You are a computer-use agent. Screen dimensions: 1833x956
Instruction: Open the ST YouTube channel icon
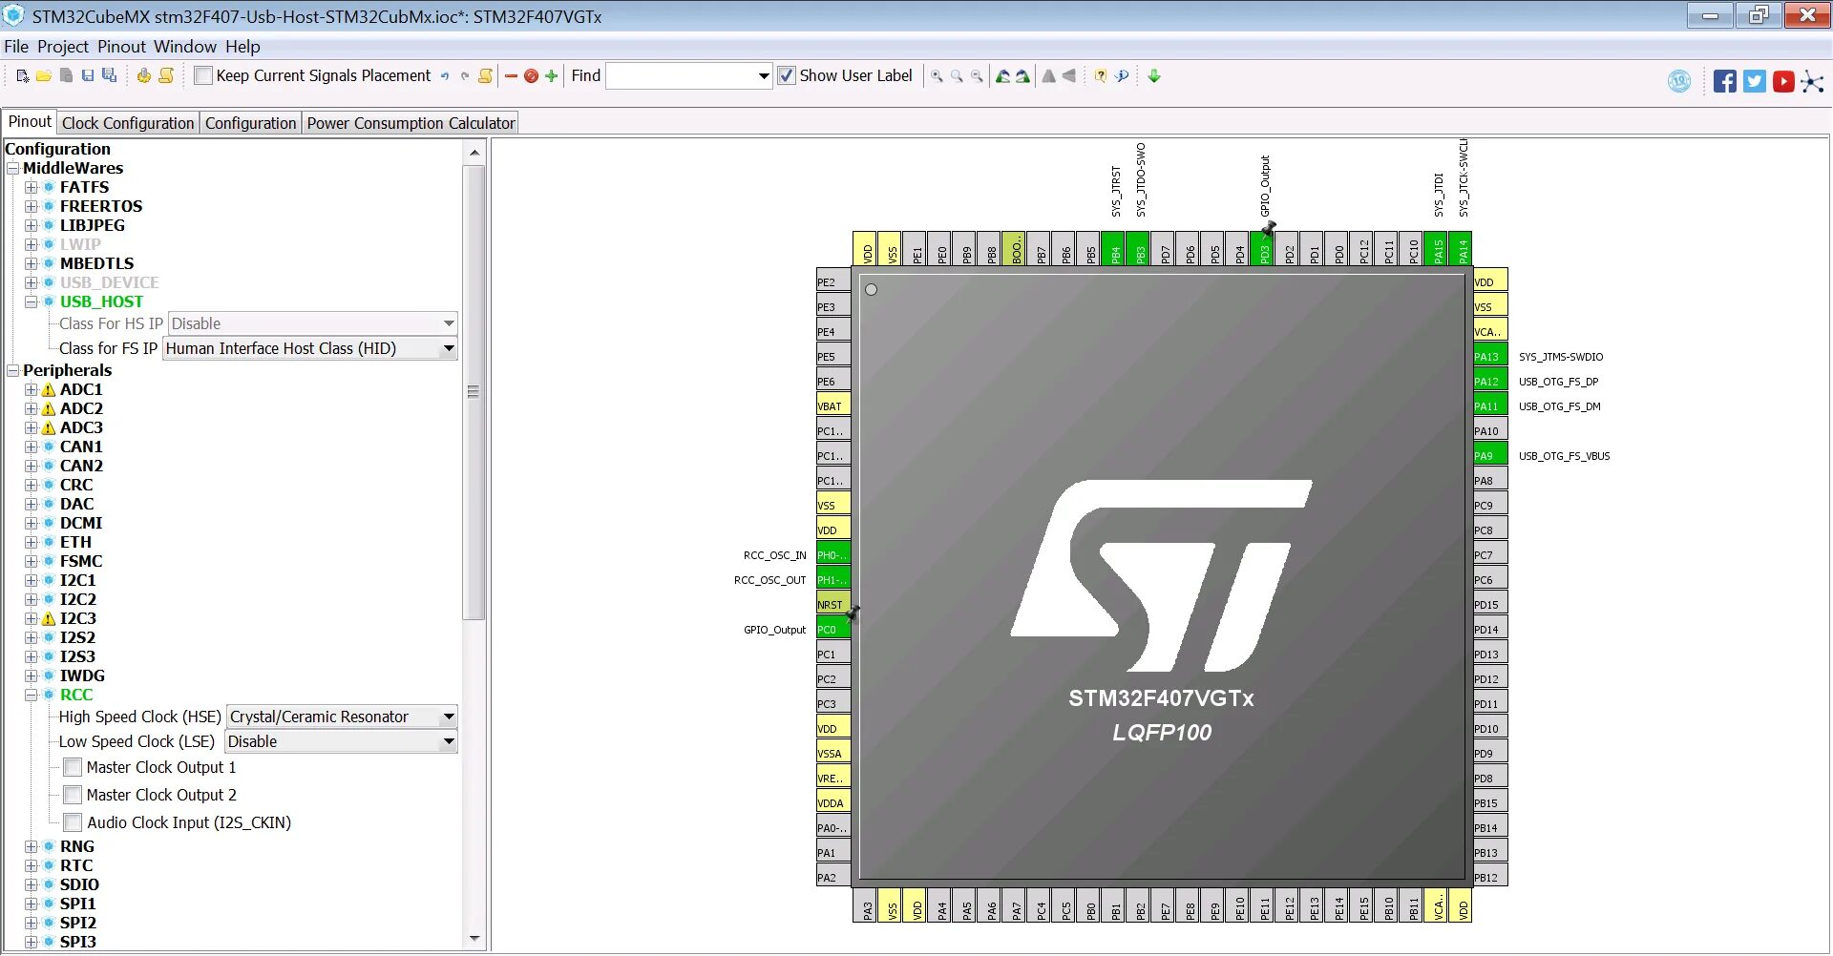1783,81
